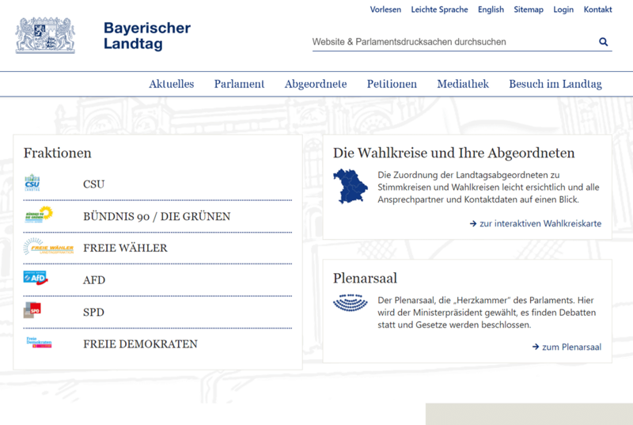The width and height of the screenshot is (633, 425).
Task: Open BÜNDNIS 90 / DIE GRÜNEN faction link
Action: point(157,216)
